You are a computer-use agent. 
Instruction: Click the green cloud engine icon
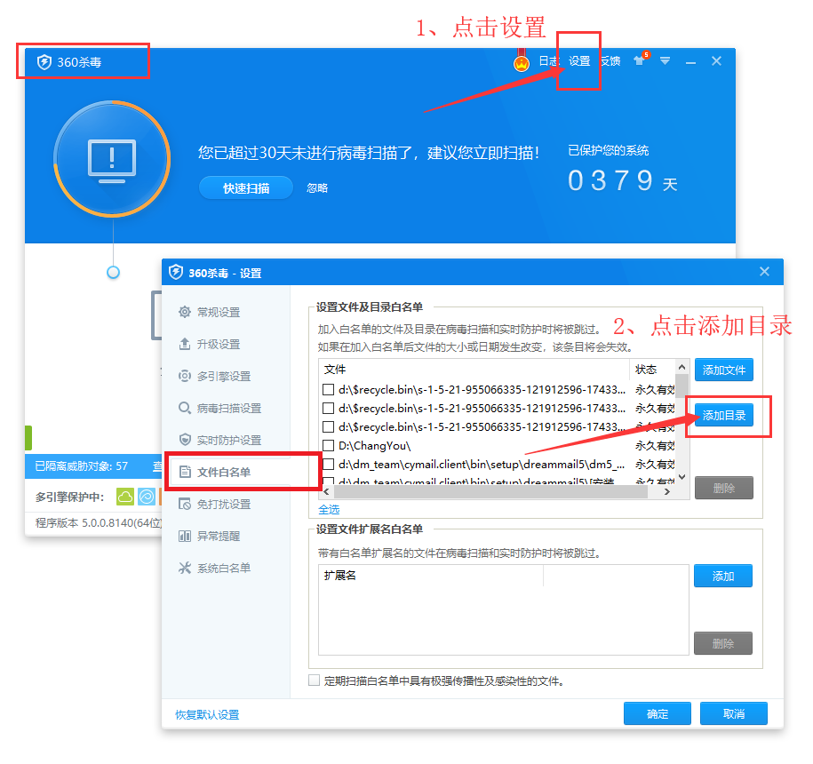pyautogui.click(x=125, y=497)
